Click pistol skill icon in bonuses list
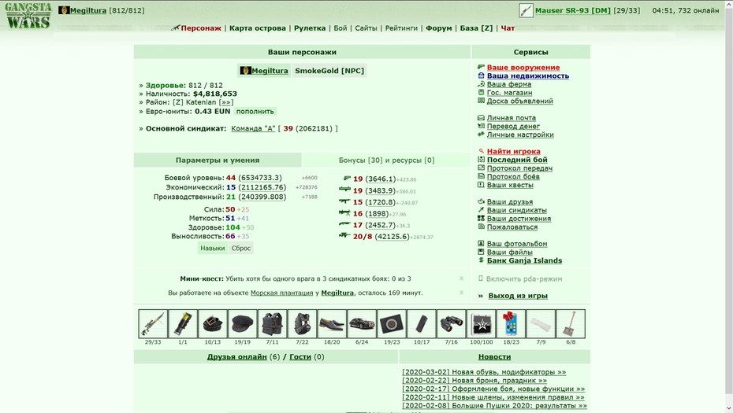Image resolution: width=733 pixels, height=413 pixels. click(x=347, y=179)
